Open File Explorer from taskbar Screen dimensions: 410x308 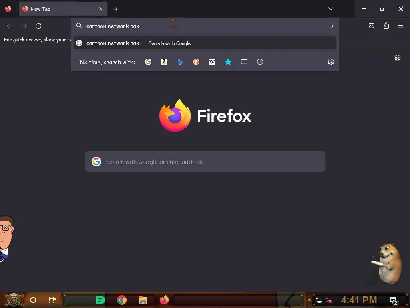tap(143, 300)
